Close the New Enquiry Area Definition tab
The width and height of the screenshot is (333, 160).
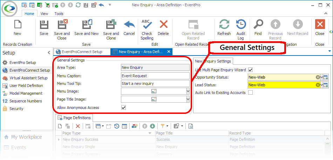click(x=169, y=52)
